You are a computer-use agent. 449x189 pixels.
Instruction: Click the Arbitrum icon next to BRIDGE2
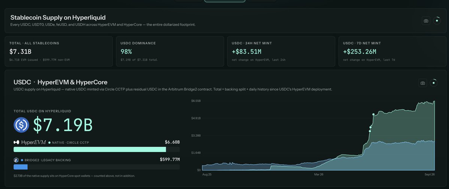[16, 160]
